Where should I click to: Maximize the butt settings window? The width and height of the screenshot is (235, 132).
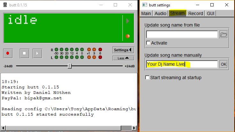[x=212, y=5]
